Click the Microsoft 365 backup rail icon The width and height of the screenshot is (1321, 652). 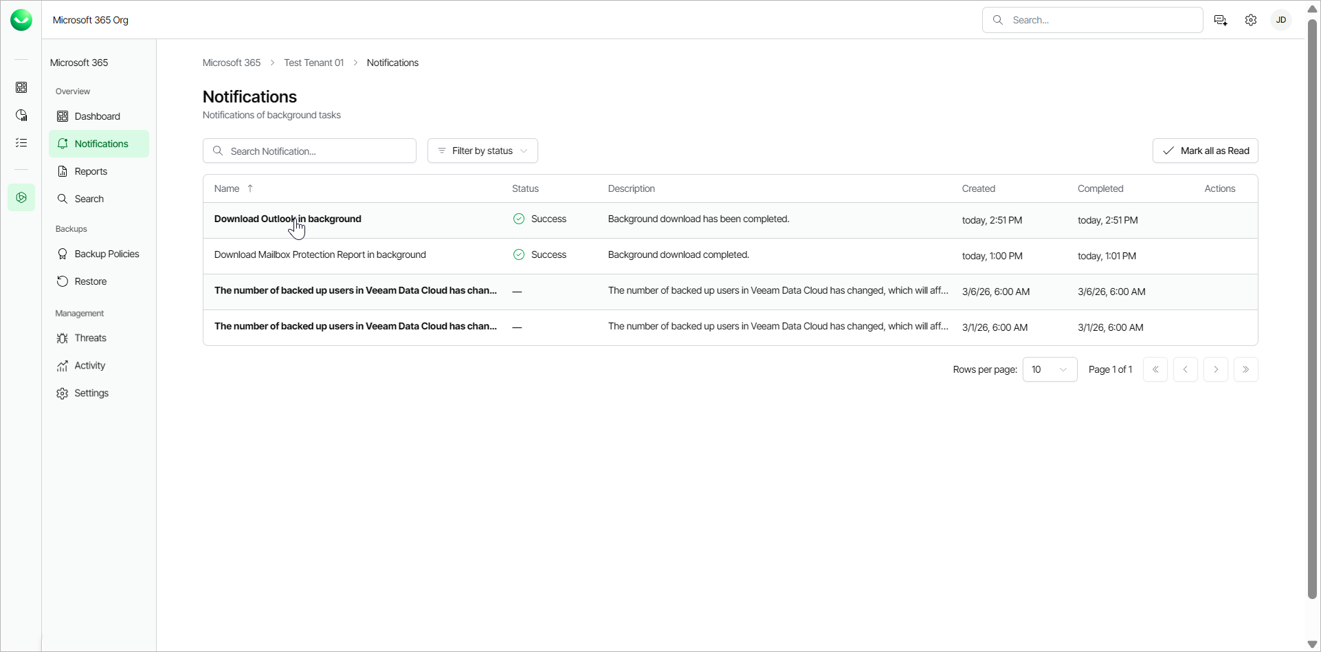(21, 197)
